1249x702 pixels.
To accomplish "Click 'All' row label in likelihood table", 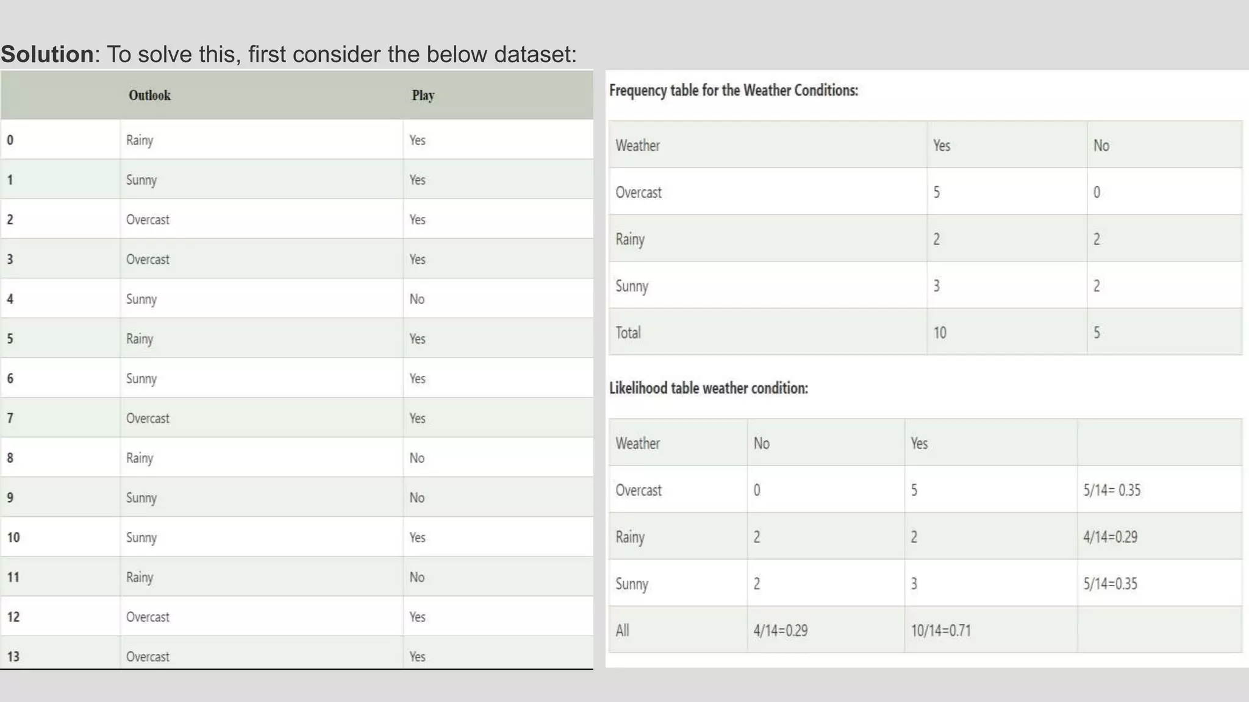I will tap(622, 631).
